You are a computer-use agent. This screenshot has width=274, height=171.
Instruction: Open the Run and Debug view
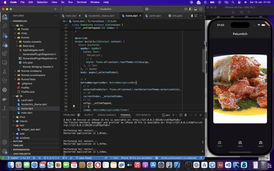pyautogui.click(x=4, y=45)
